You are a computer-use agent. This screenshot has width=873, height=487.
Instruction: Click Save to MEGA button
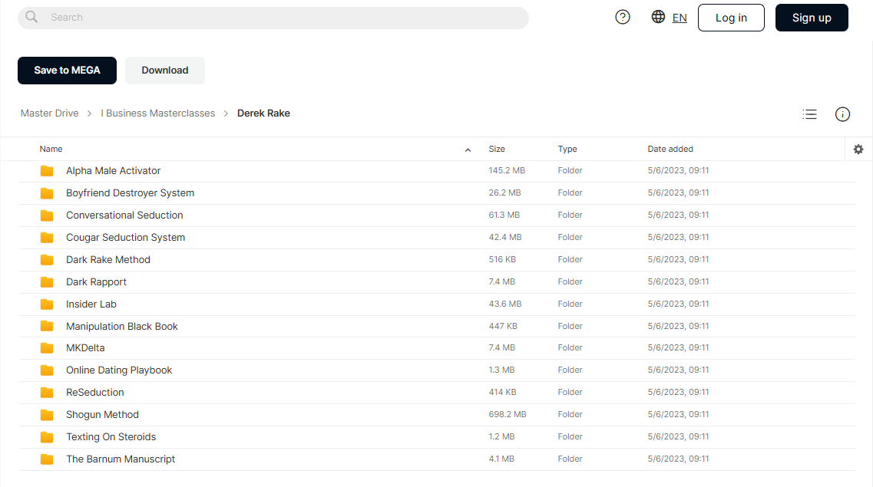tap(68, 71)
